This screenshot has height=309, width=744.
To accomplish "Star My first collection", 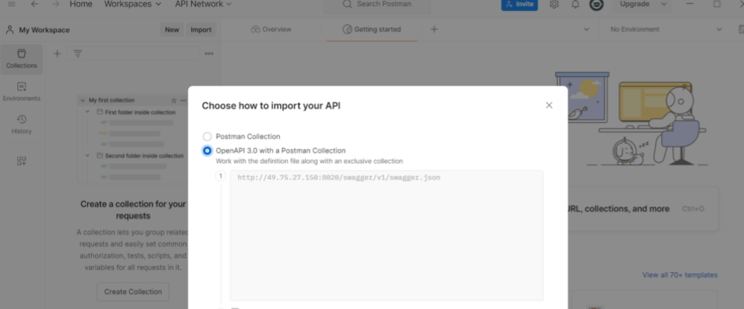I will point(173,100).
